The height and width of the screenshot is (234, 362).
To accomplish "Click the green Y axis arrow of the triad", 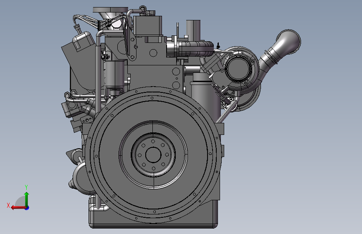I will pyautogui.click(x=27, y=199).
